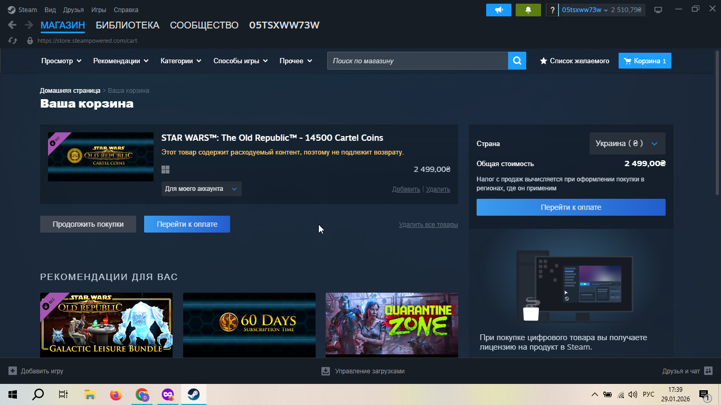
Task: Open the notifications bell
Action: coord(528,10)
